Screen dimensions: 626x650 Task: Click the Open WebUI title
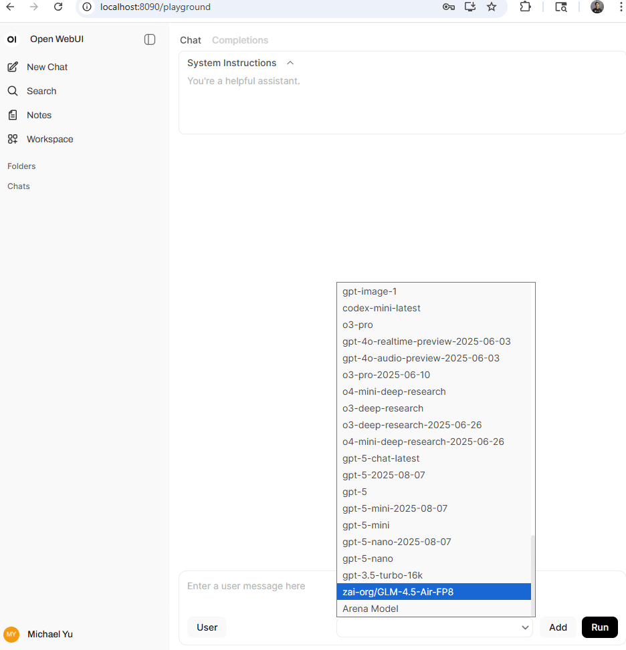pos(57,39)
